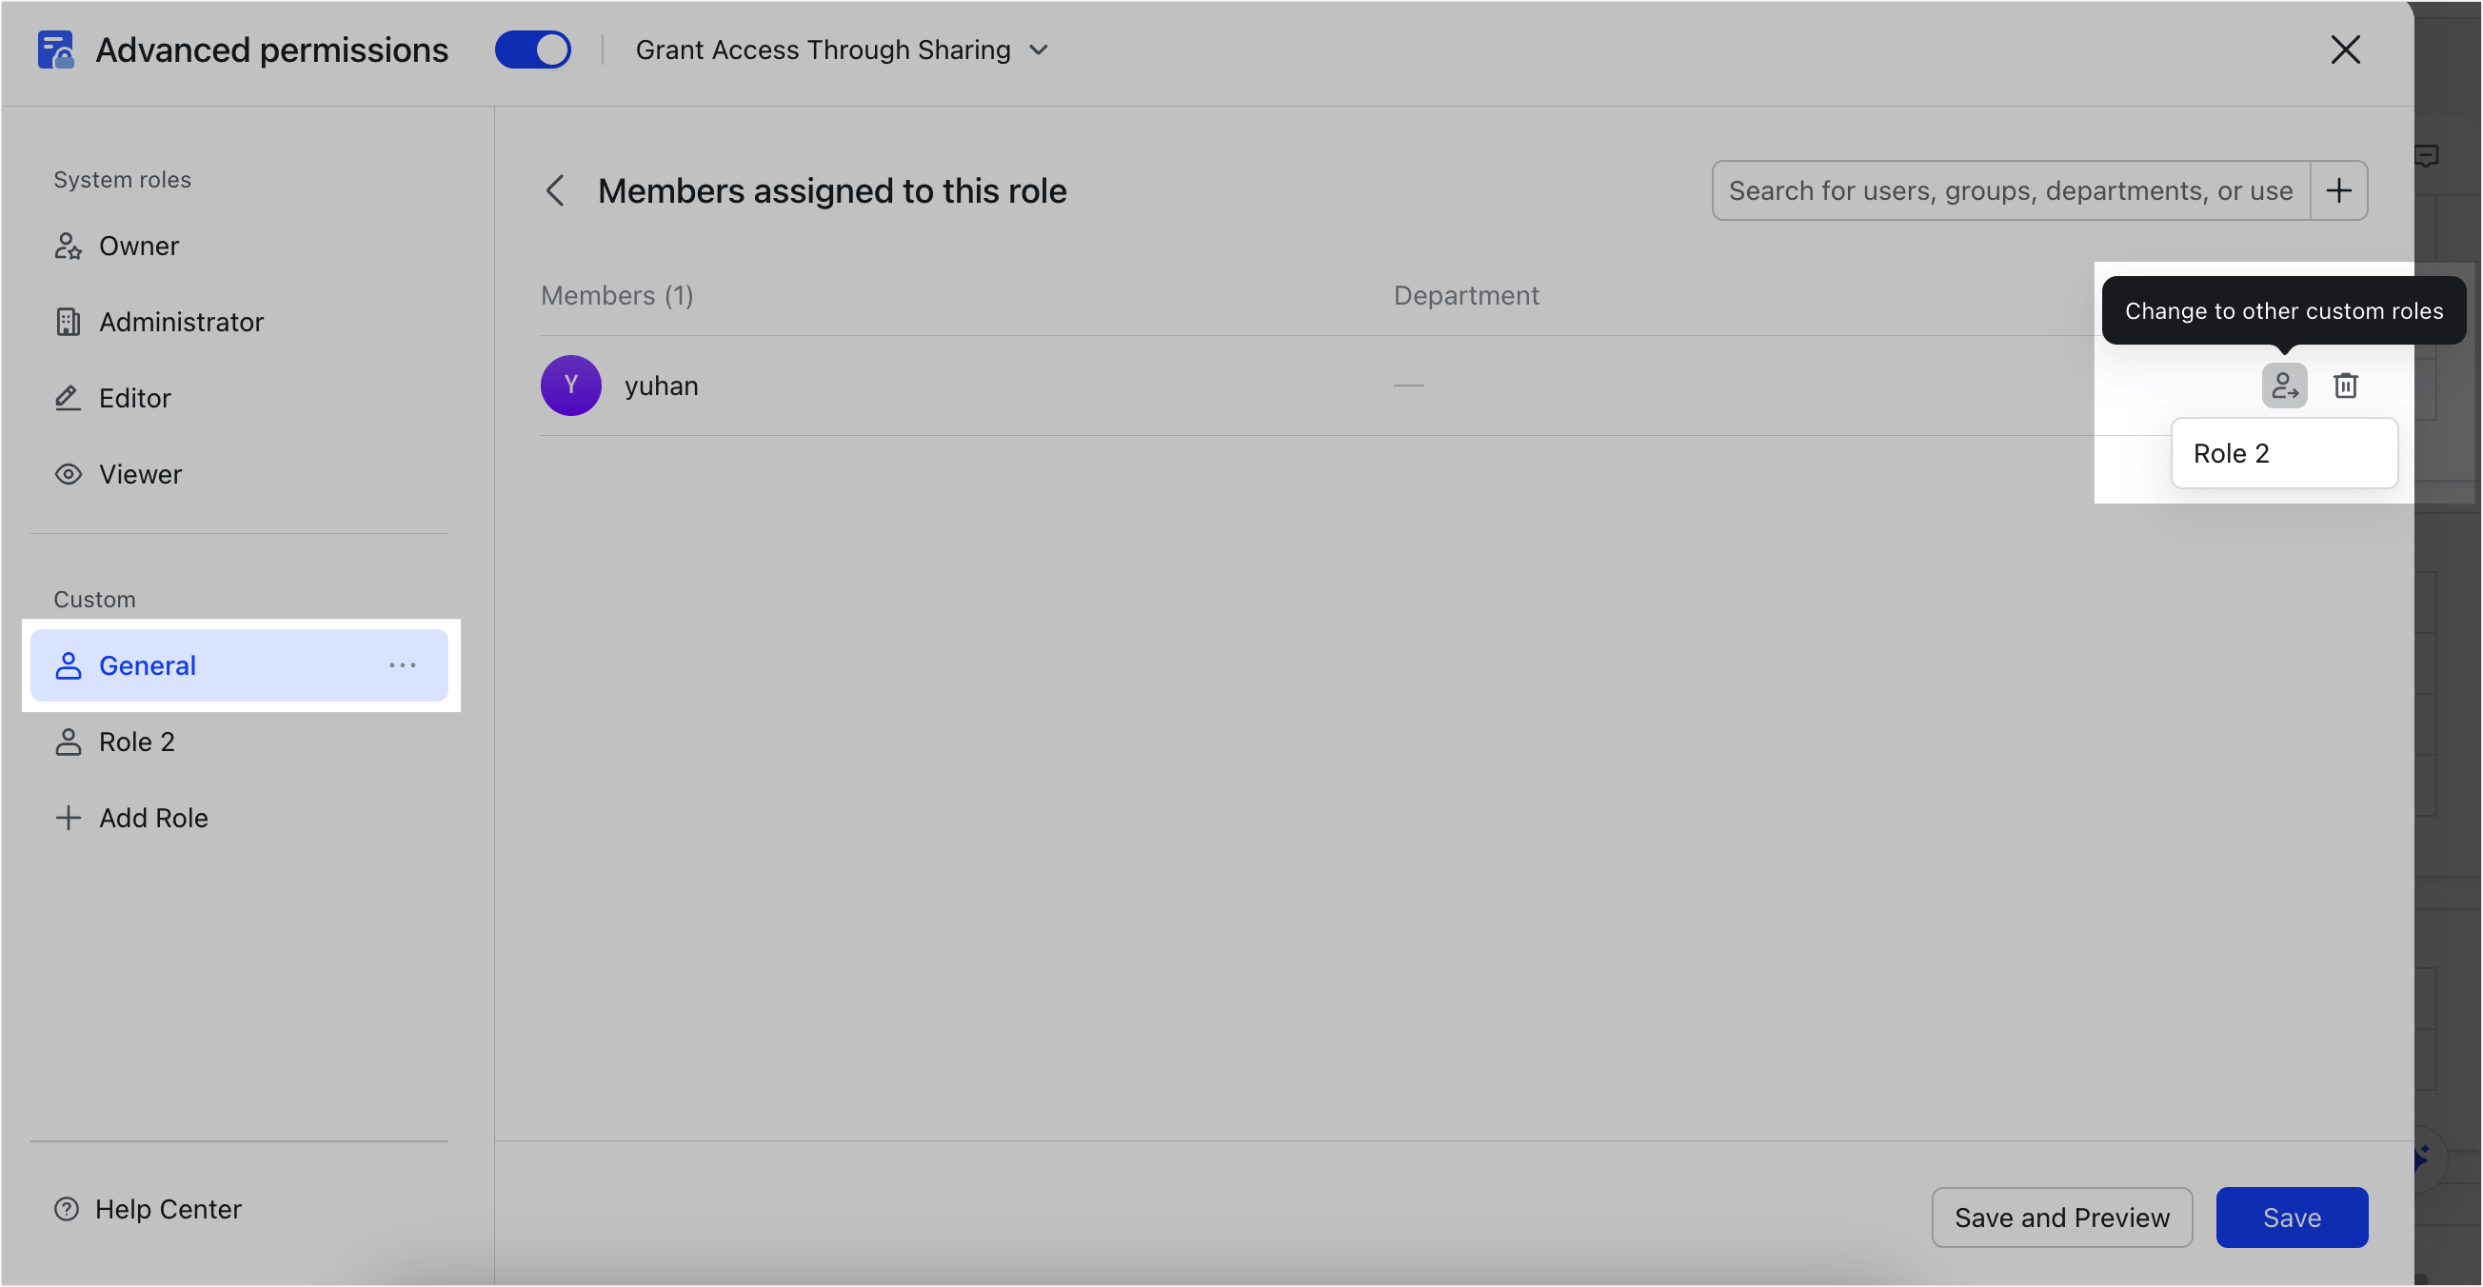Image resolution: width=2483 pixels, height=1287 pixels.
Task: Select the Editor role pencil icon
Action: pyautogui.click(x=67, y=397)
